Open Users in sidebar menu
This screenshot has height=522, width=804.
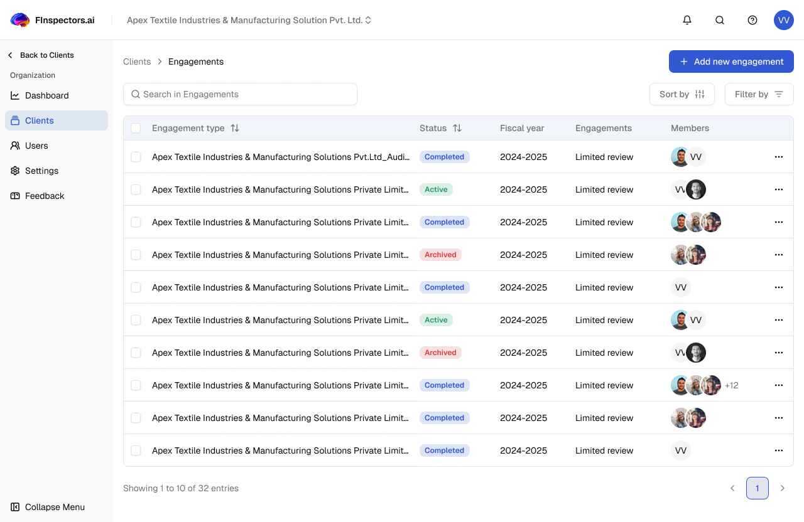[36, 146]
